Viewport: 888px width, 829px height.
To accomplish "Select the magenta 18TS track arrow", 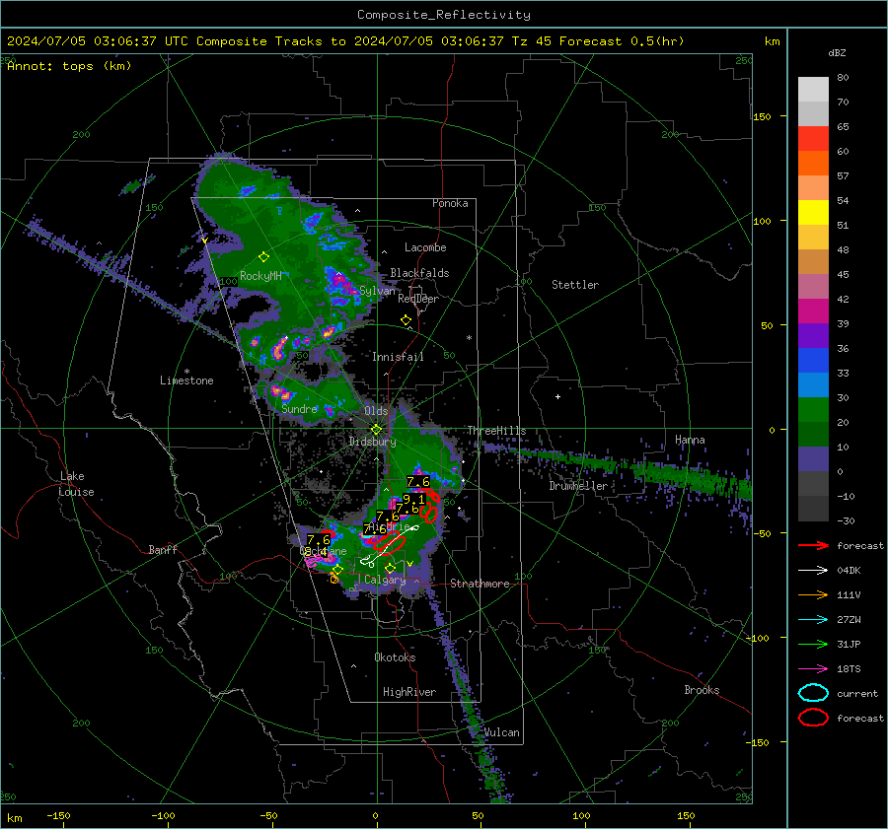I will (813, 669).
